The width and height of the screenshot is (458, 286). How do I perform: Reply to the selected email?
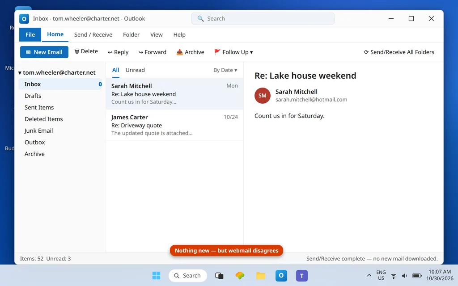118,52
